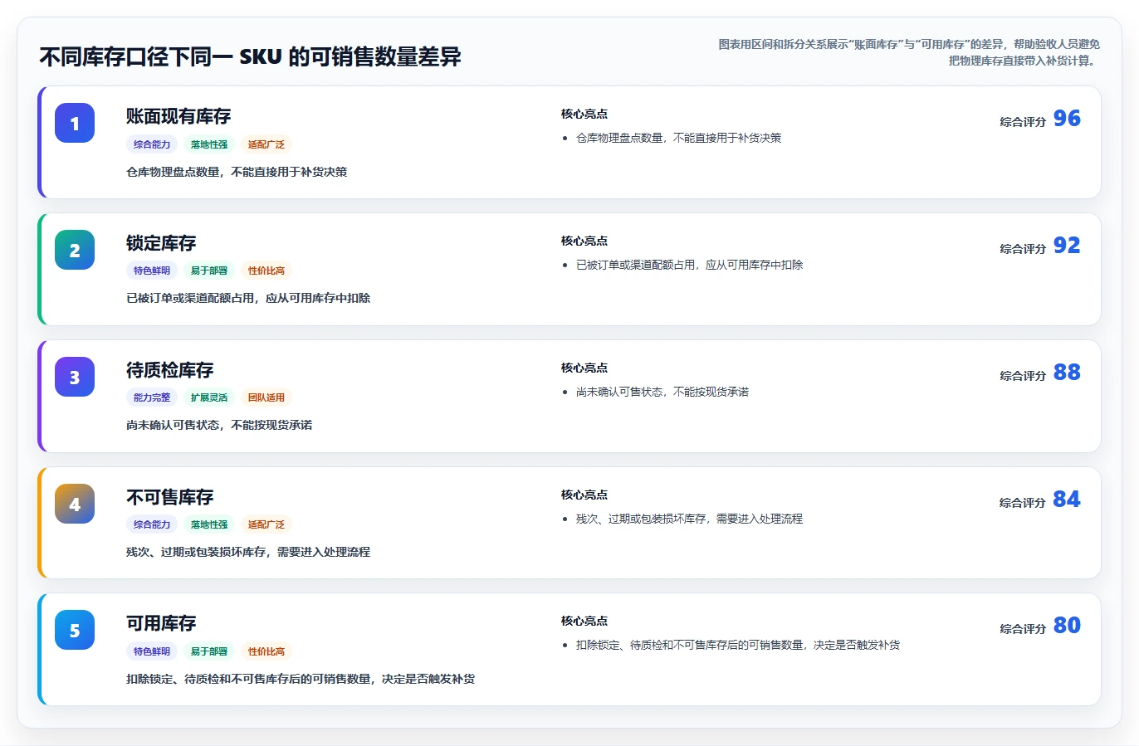Click 落地性强 tag under 不可售库存
The height and width of the screenshot is (746, 1139).
[x=209, y=524]
